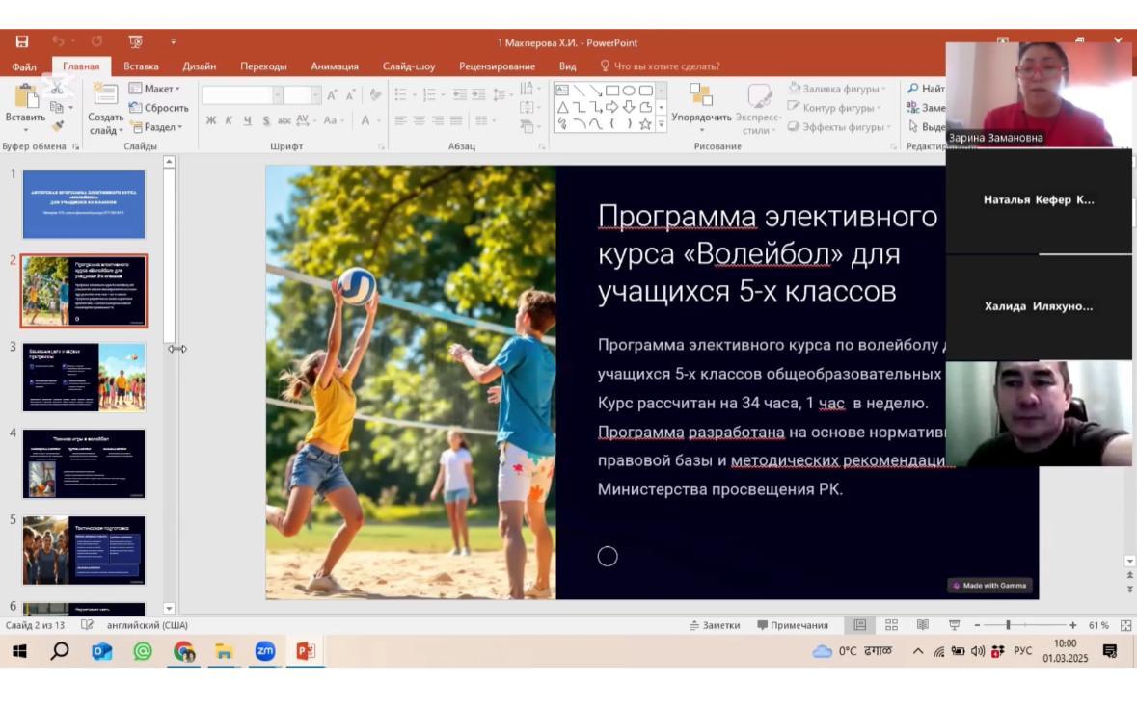Viewport: 1137px width, 708px height.
Task: Toggle Comments (Примечания) pane in status bar
Action: [793, 625]
